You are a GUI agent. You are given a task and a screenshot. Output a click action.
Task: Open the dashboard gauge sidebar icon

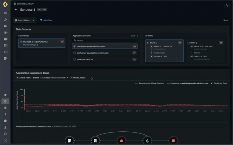pyautogui.click(x=5, y=26)
